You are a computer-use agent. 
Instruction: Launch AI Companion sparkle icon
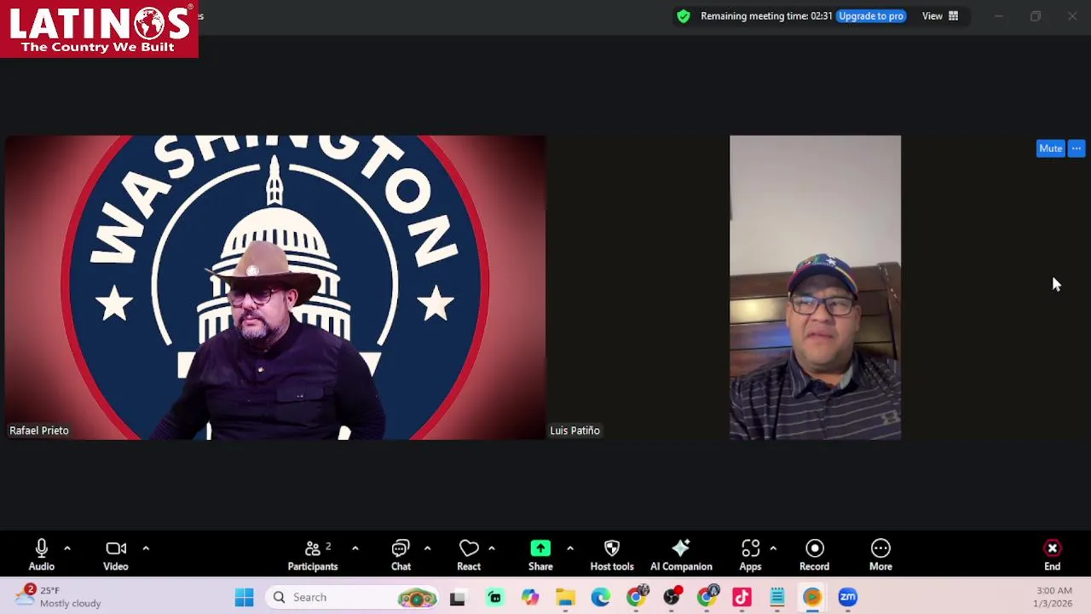pyautogui.click(x=681, y=554)
